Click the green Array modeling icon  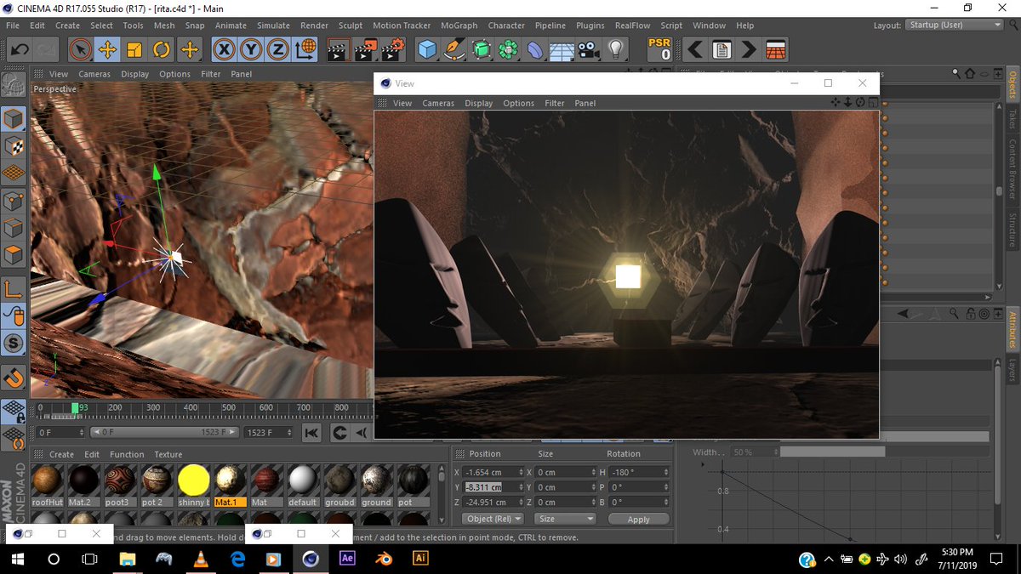tap(509, 49)
